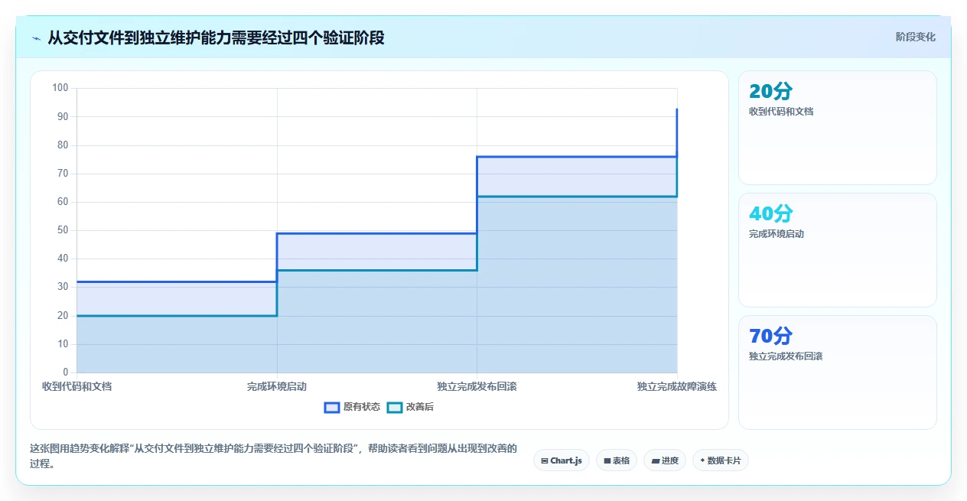The image size is (967, 501).
Task: Click the 20分 score value
Action: pos(770,91)
